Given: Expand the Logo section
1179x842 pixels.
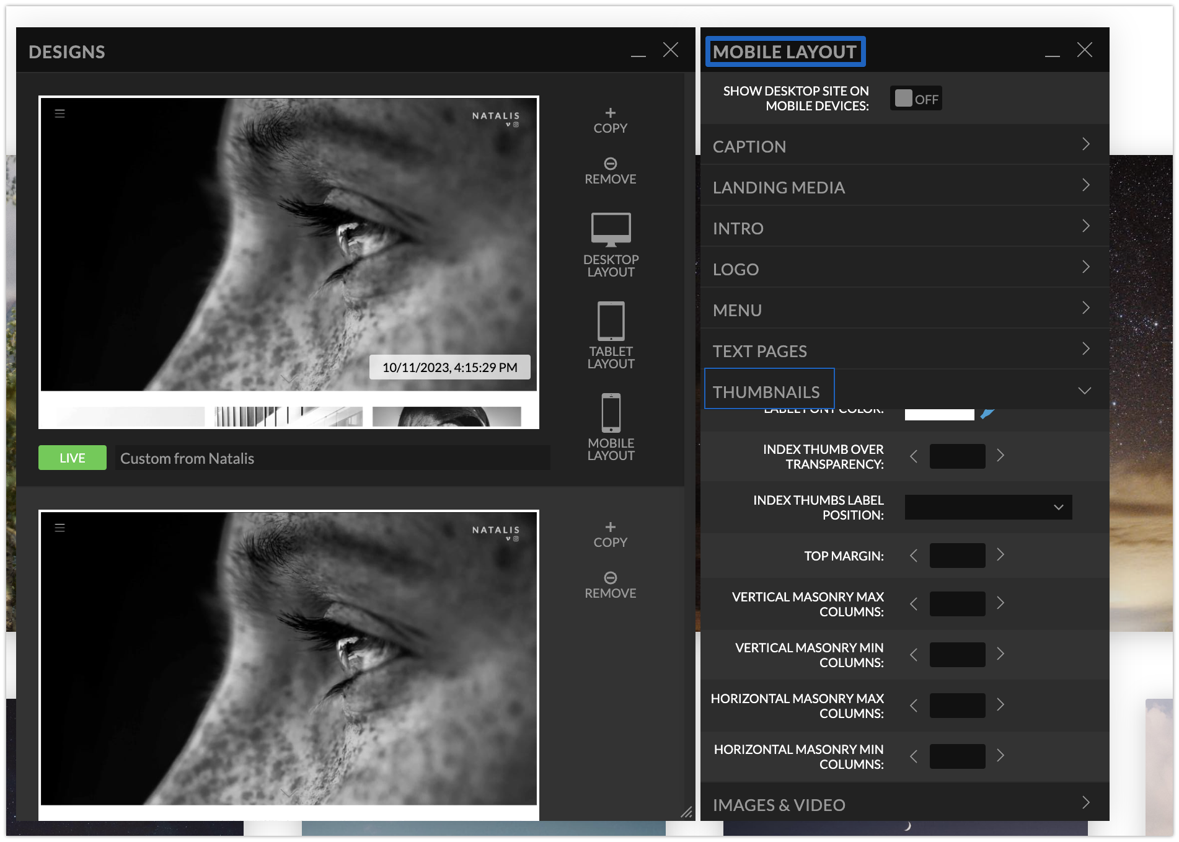Looking at the screenshot, I should 904,268.
